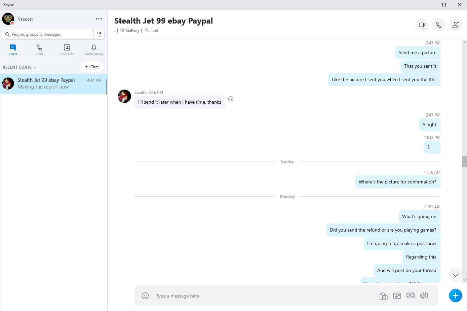
Task: Click the 11:18 PM timestamp
Action: point(432,137)
